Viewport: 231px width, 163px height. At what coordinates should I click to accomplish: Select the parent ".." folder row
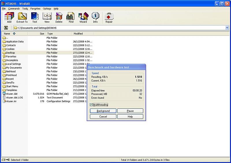pyautogui.click(x=48, y=38)
